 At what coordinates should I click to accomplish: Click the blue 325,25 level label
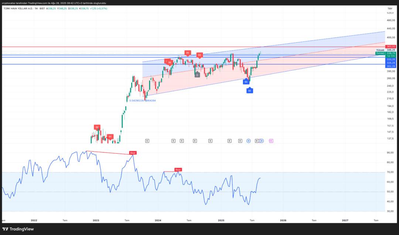pos(391,63)
